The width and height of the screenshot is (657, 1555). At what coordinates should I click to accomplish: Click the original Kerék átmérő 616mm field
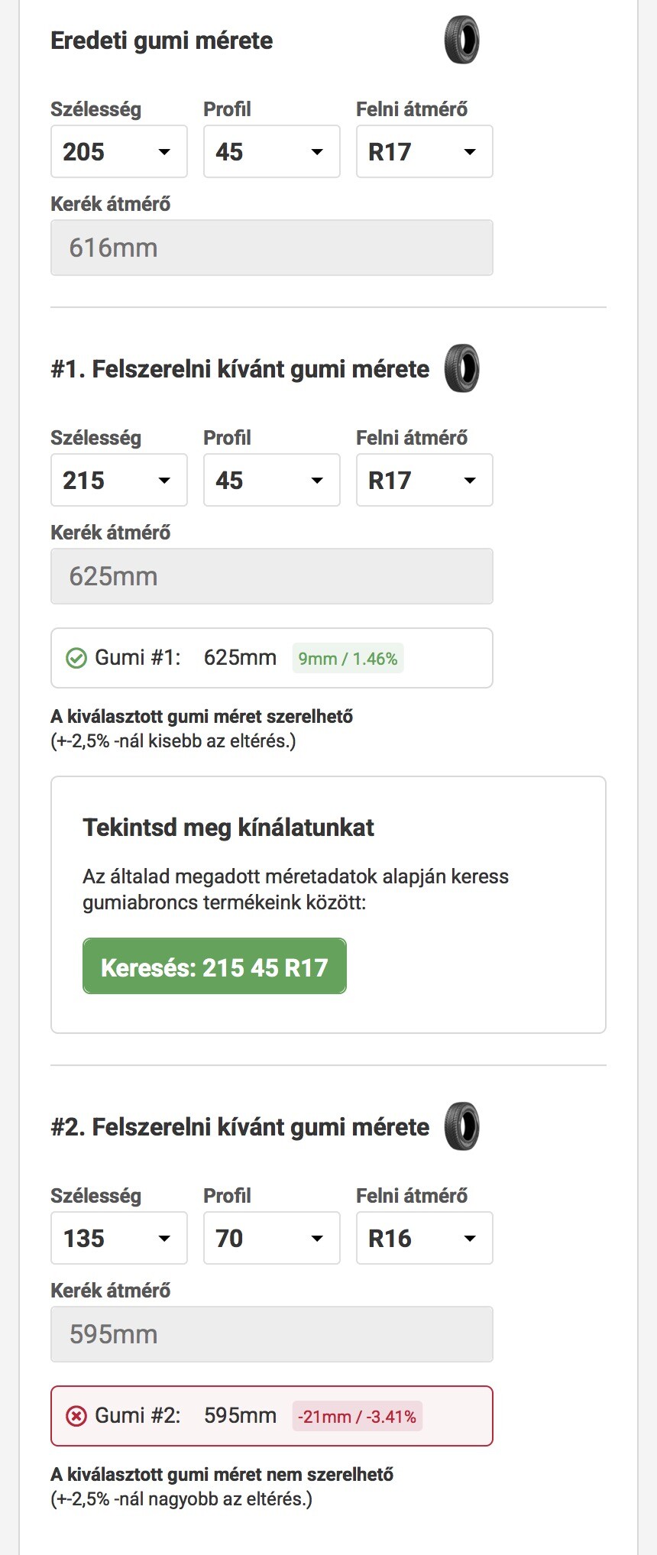click(272, 248)
